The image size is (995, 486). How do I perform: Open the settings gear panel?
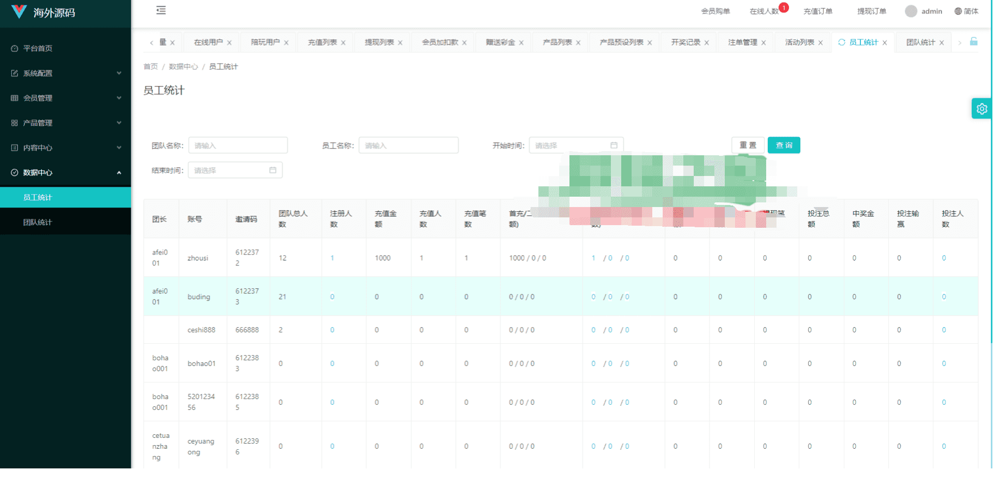point(982,109)
